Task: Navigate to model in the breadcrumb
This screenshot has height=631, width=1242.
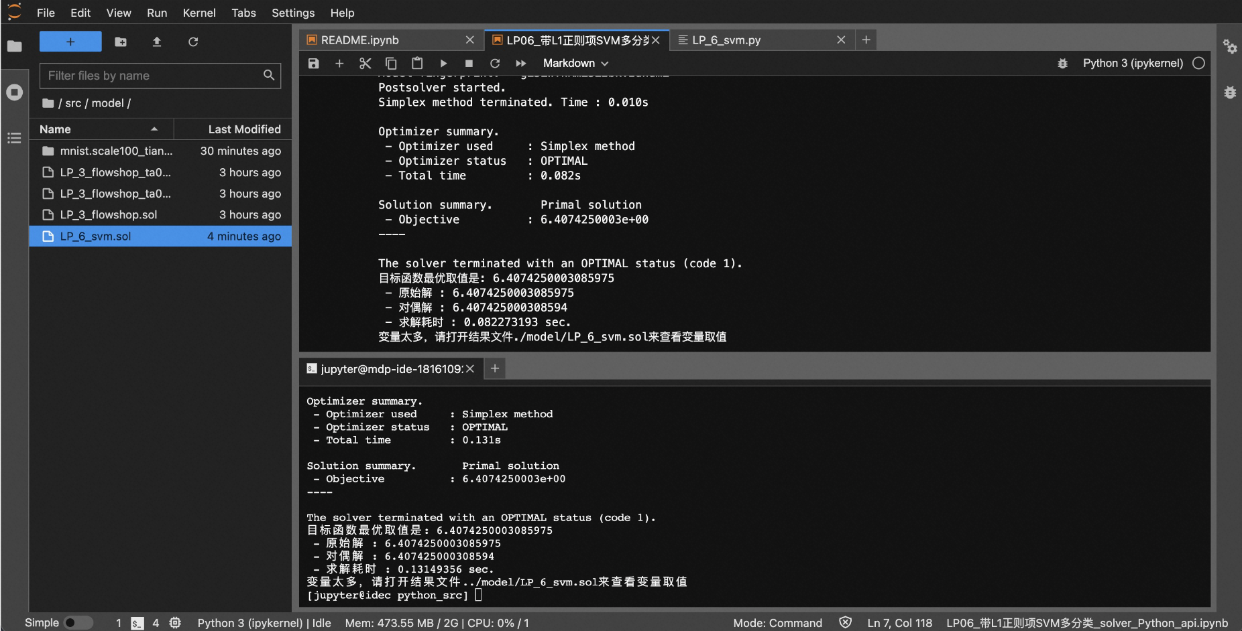Action: [x=107, y=103]
